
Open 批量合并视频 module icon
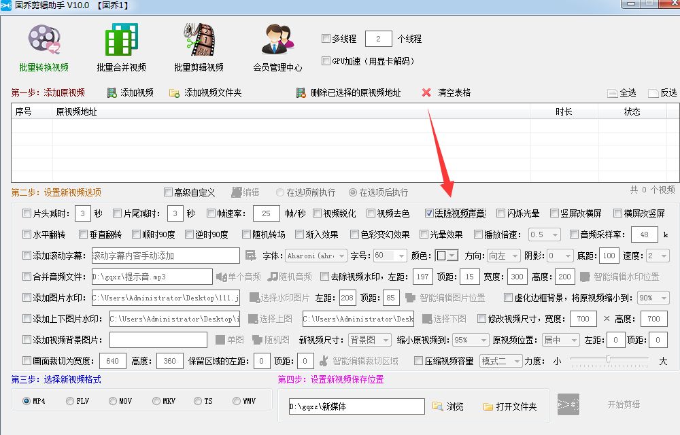122,39
